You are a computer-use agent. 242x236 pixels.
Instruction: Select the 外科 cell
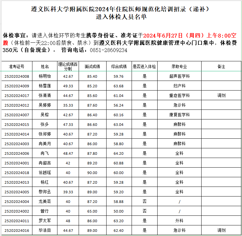point(179,221)
